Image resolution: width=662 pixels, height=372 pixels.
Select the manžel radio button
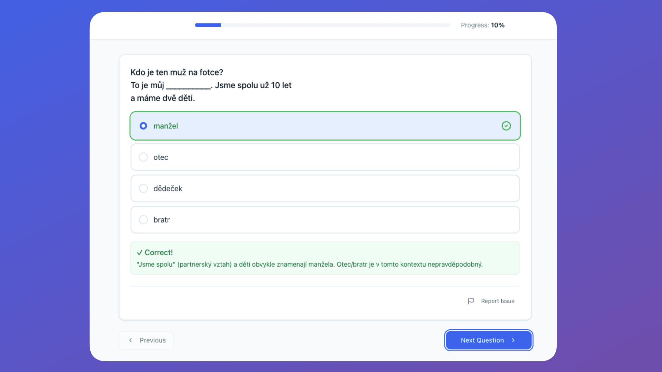click(x=143, y=126)
